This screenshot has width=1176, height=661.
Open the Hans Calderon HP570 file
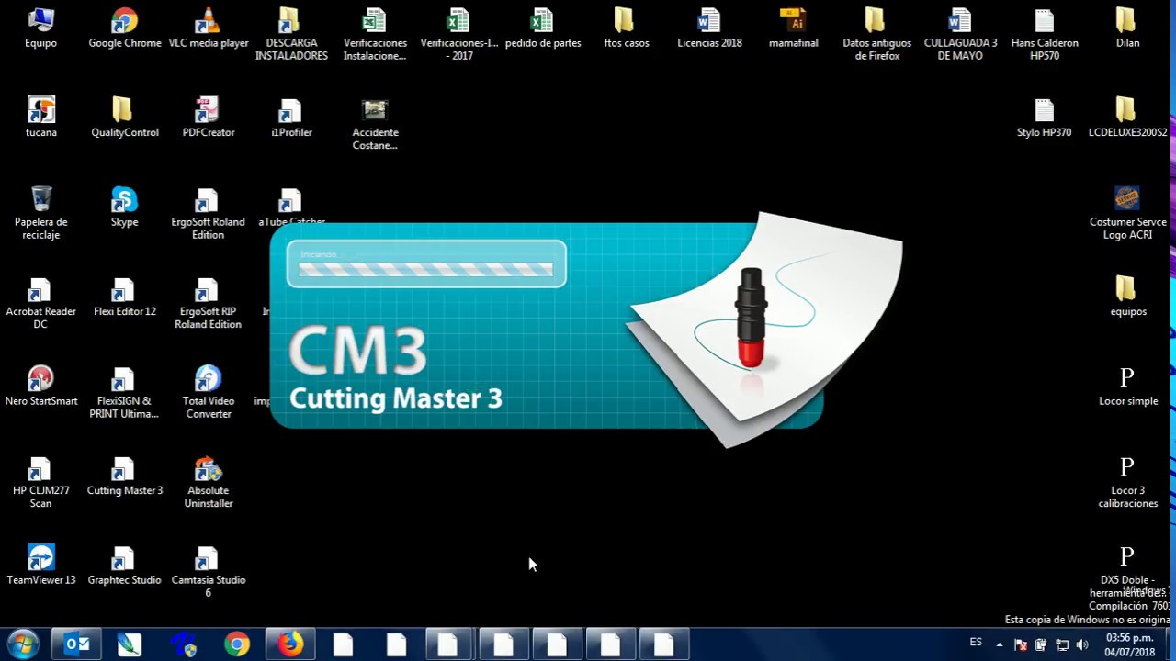(1045, 35)
